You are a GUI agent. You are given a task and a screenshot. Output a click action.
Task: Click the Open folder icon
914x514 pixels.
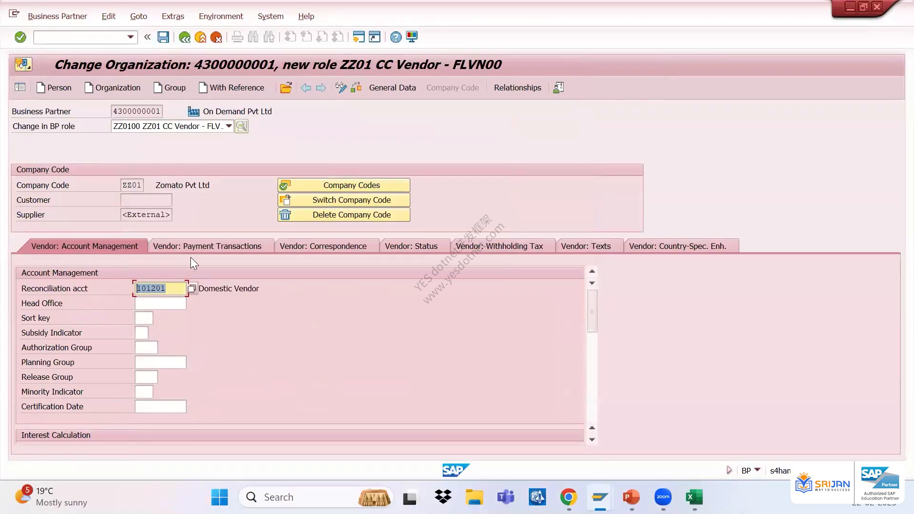click(x=286, y=88)
